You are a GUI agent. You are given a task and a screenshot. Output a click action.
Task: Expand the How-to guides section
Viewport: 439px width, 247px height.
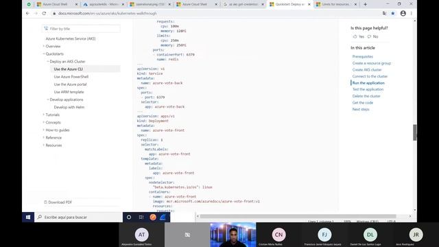click(44, 130)
